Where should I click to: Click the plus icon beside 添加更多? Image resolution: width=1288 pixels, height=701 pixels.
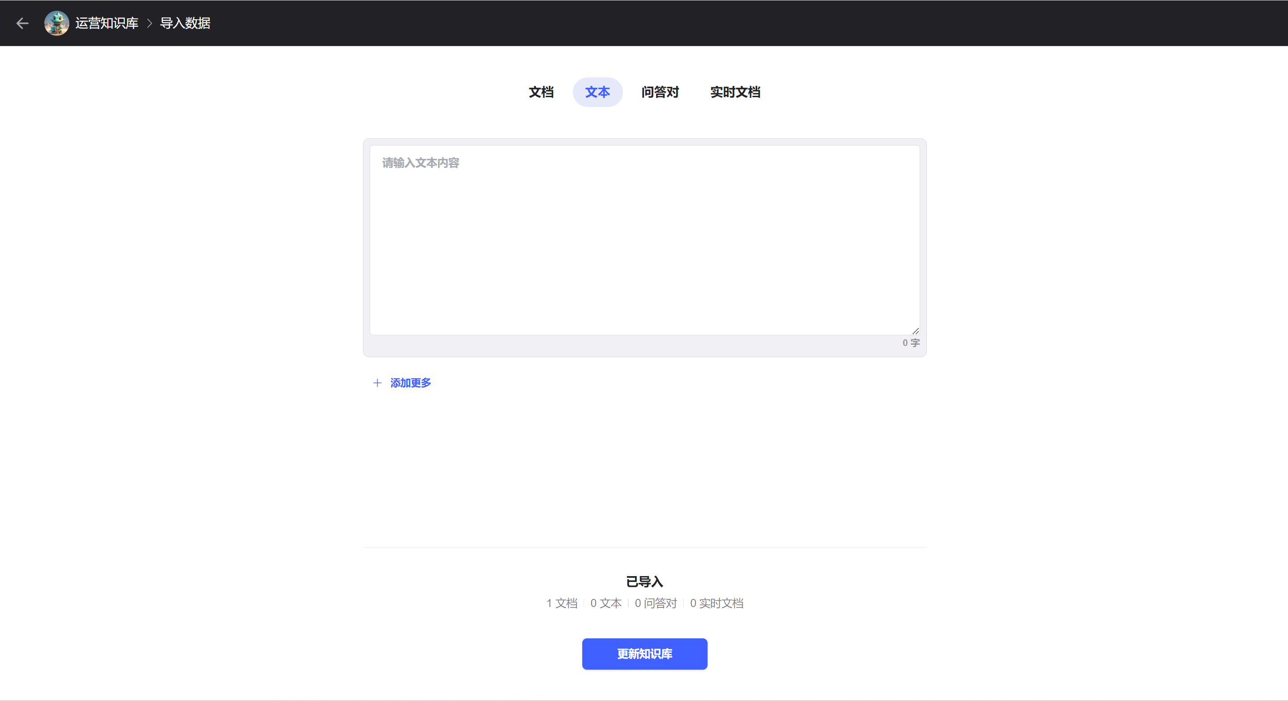[378, 383]
